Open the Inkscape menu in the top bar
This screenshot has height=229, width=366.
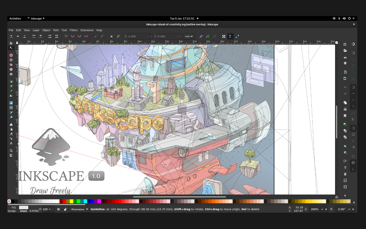pyautogui.click(x=36, y=18)
